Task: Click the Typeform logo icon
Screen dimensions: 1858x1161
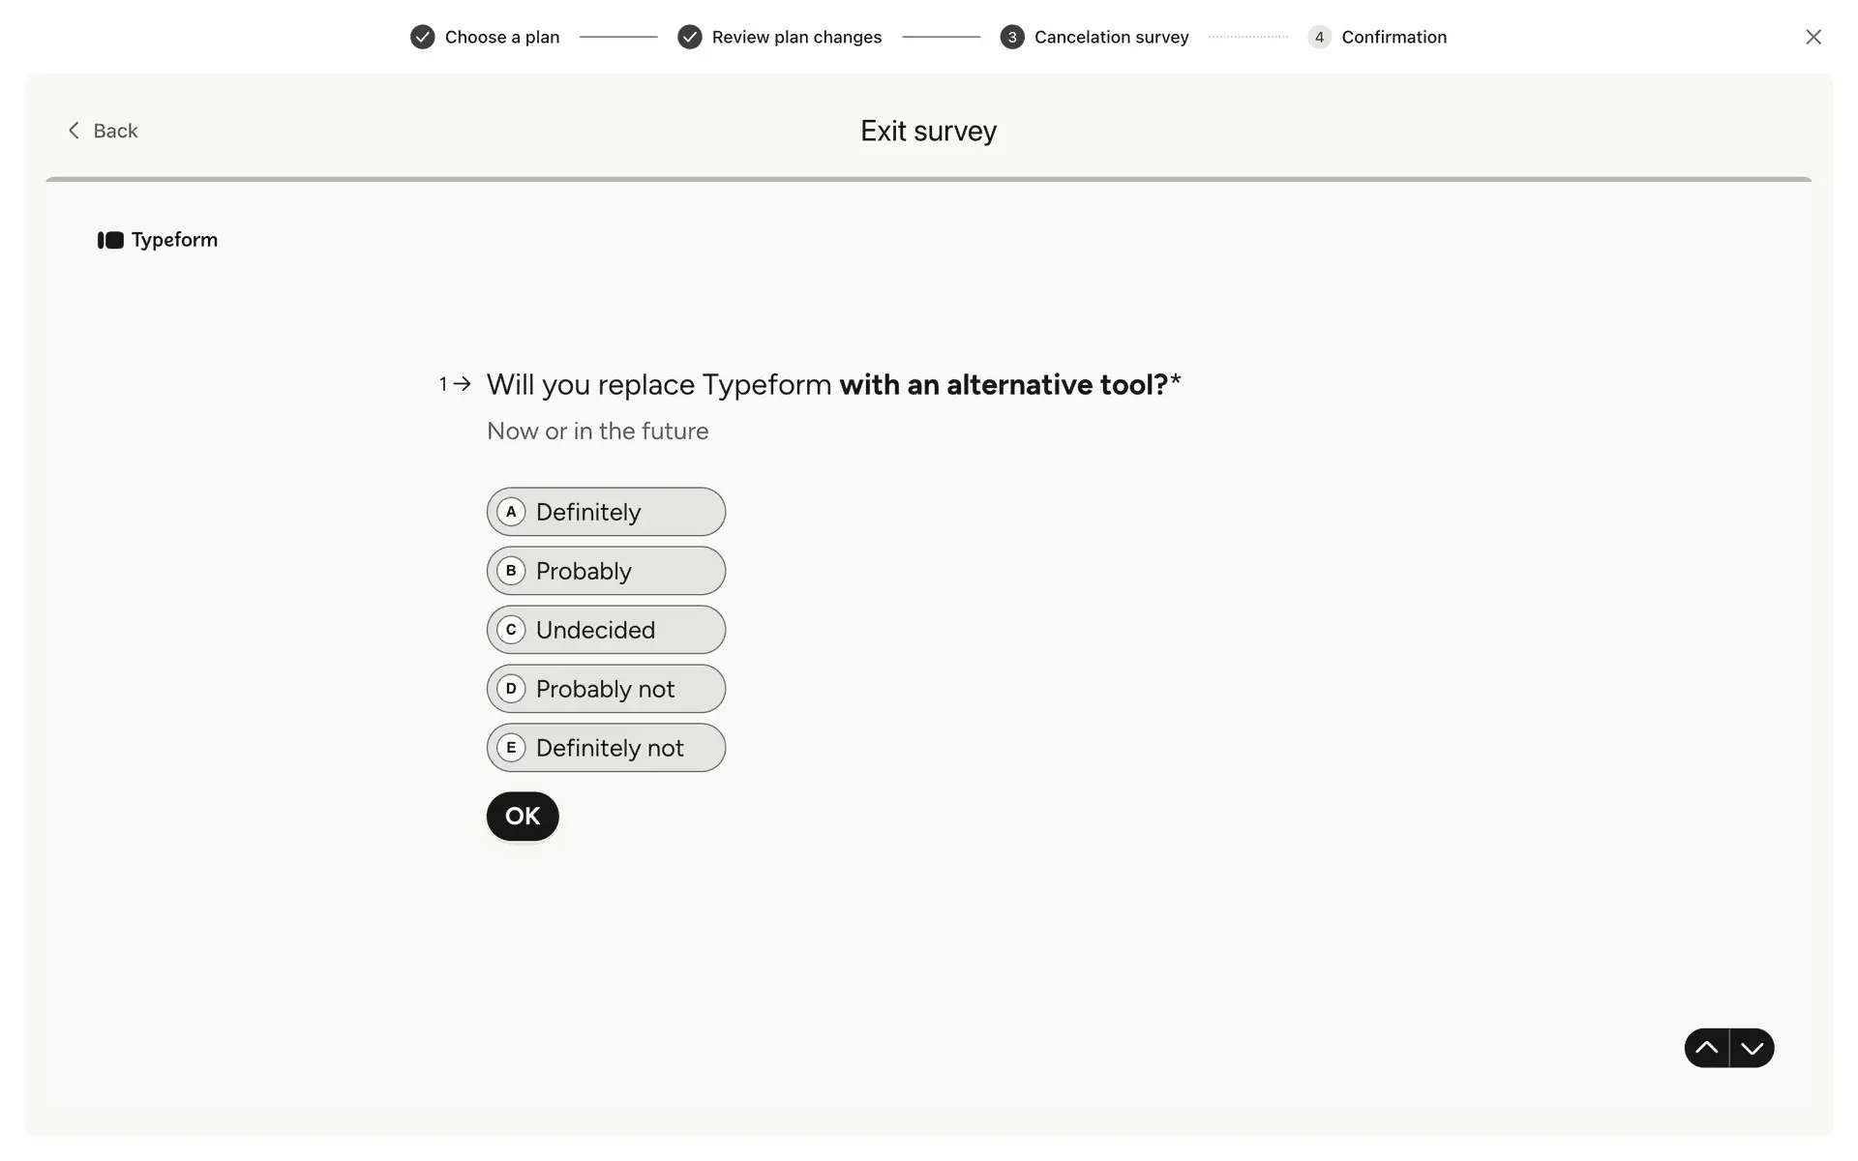Action: (110, 240)
